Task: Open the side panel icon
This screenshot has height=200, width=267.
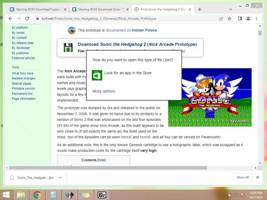Action: click(240, 18)
